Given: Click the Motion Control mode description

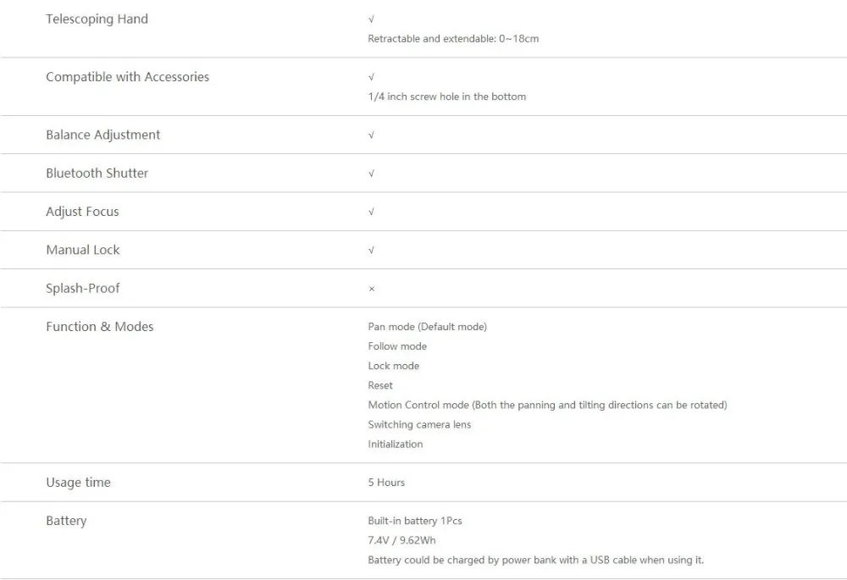Looking at the screenshot, I should (x=547, y=405).
